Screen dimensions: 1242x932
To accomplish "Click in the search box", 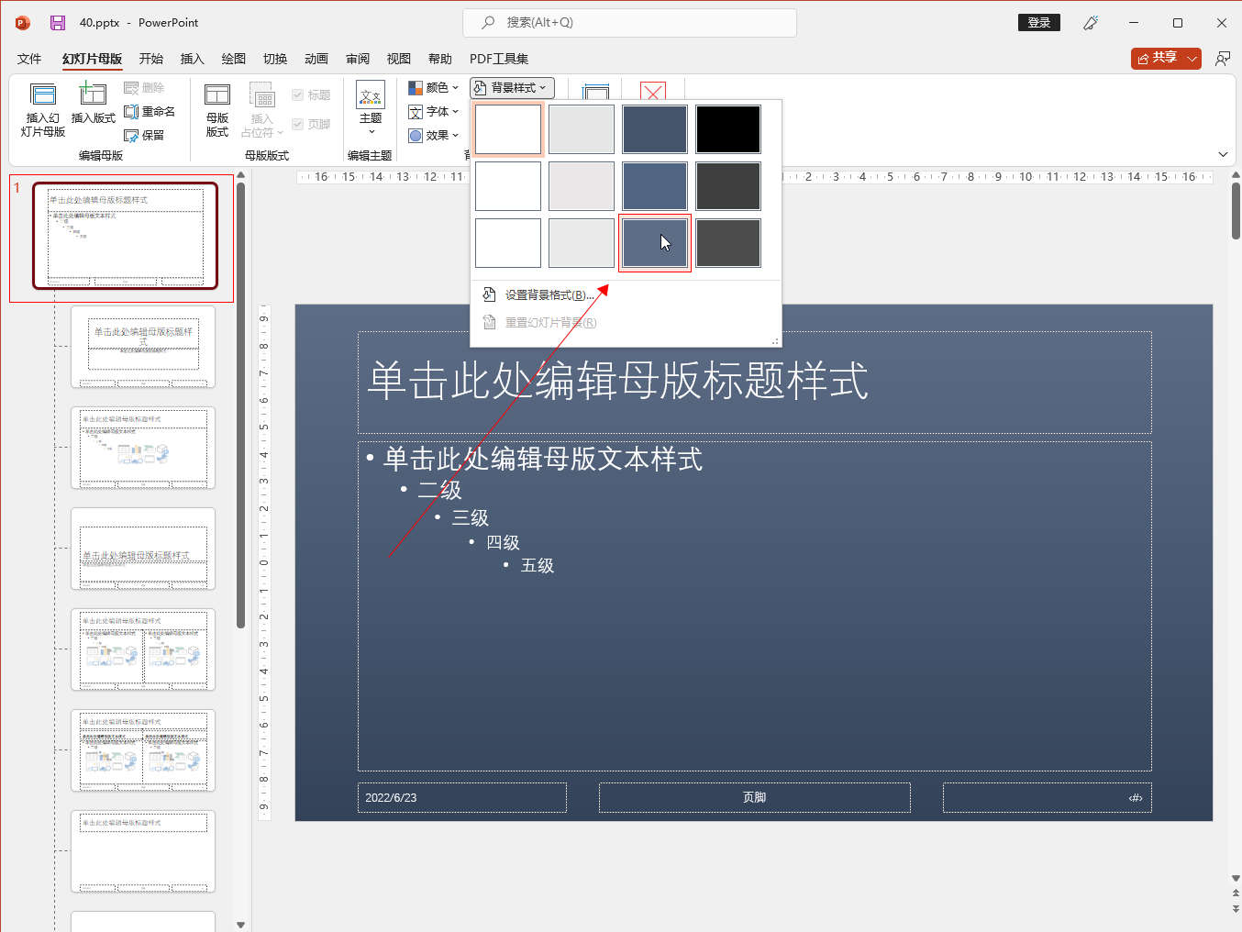I will [630, 22].
